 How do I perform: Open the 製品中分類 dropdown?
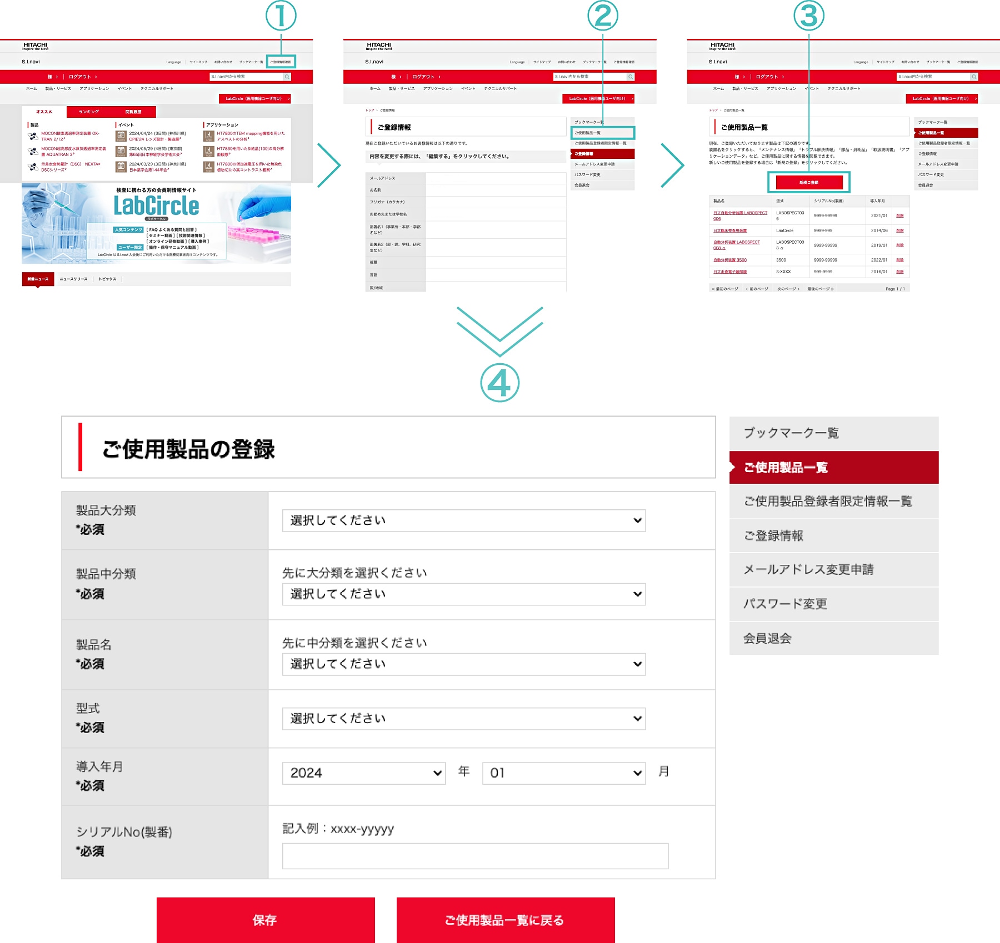463,594
